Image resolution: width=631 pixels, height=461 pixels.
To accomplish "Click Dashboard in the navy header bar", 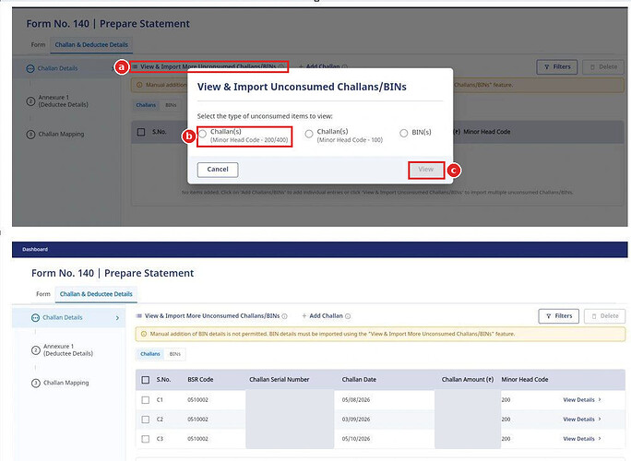I will point(35,250).
